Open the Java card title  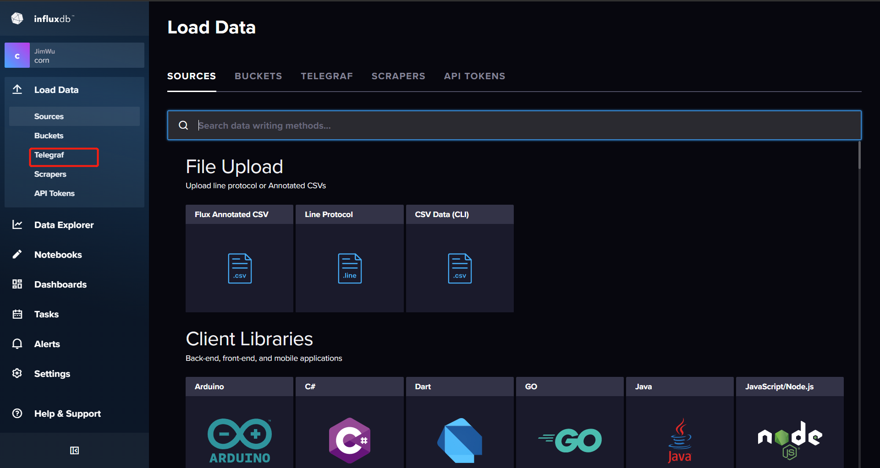tap(643, 386)
